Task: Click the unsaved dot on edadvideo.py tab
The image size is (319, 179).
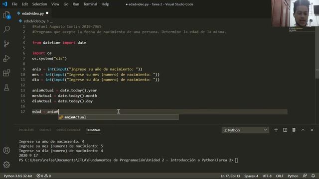Action: (47, 13)
